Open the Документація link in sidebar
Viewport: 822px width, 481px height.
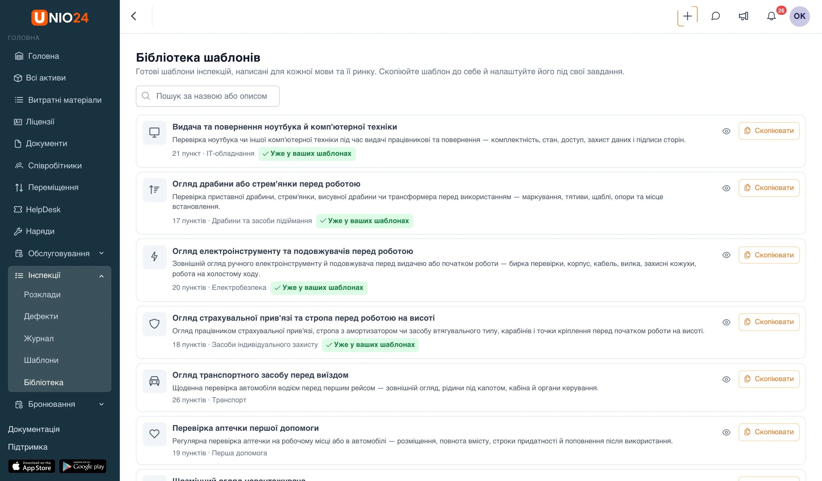click(34, 429)
